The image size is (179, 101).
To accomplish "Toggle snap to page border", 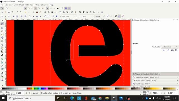I will [62, 8].
